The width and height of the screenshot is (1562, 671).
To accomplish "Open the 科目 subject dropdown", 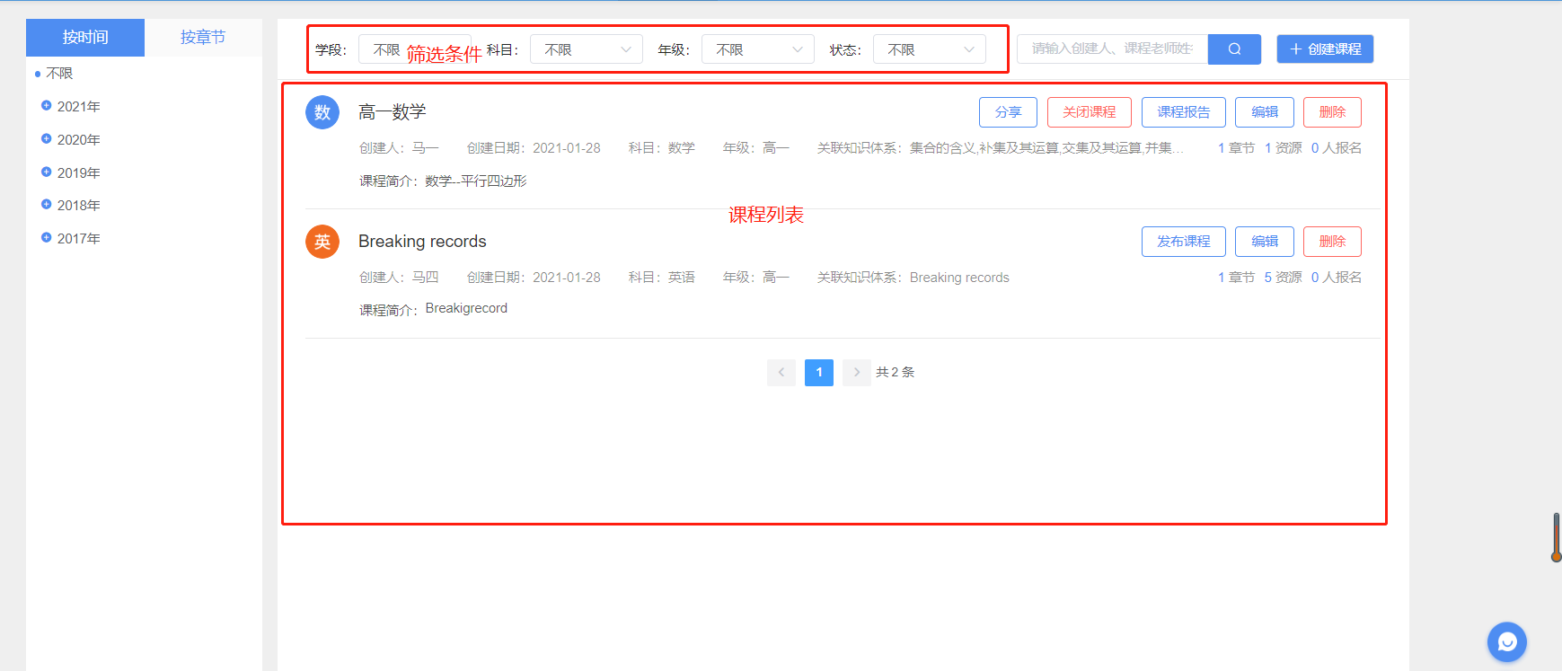I will tap(586, 49).
